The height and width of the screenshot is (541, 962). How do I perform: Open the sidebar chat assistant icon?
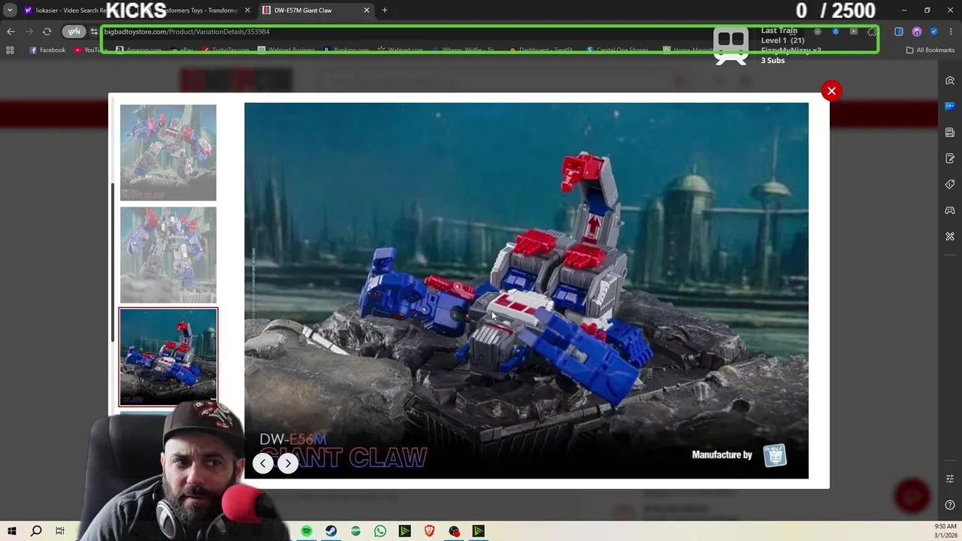click(950, 107)
